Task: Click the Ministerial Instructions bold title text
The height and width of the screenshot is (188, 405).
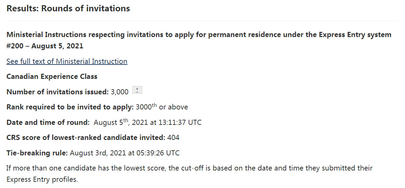Action: (199, 35)
